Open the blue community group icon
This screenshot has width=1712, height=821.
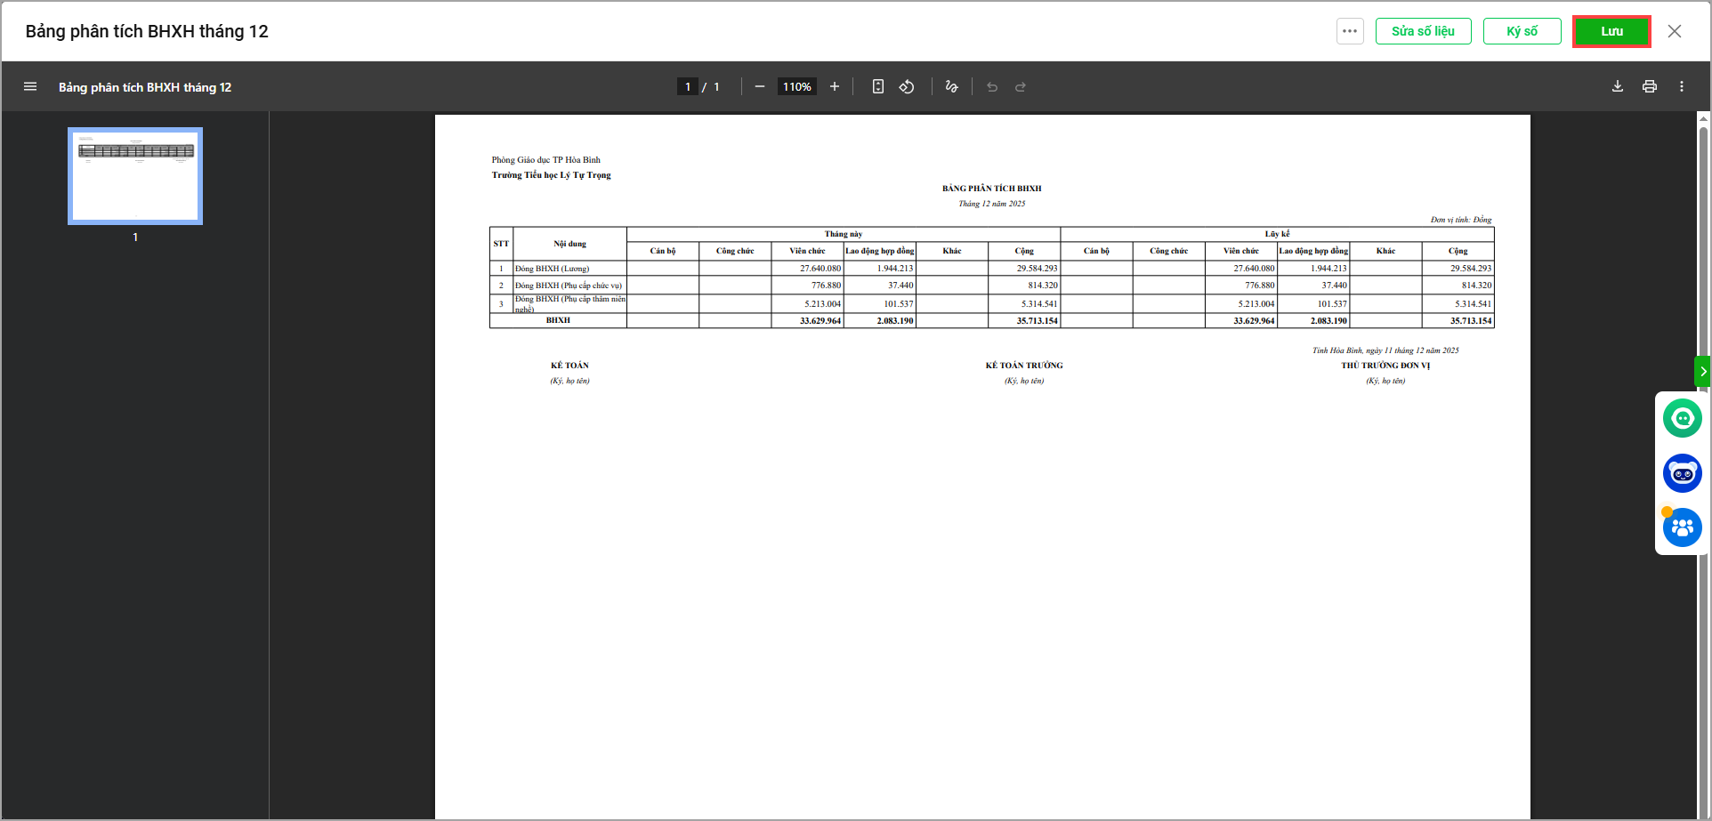pyautogui.click(x=1682, y=528)
